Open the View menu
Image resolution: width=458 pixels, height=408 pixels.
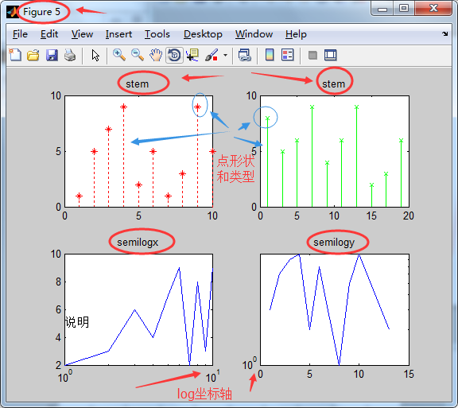point(82,34)
